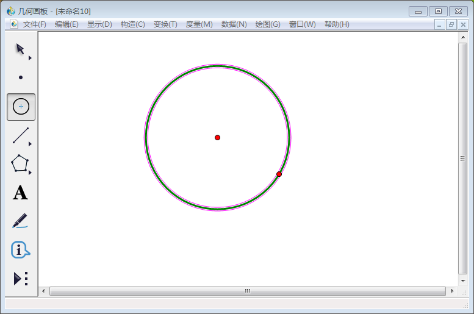Minimize the inner document window
474x314 pixels.
point(439,24)
